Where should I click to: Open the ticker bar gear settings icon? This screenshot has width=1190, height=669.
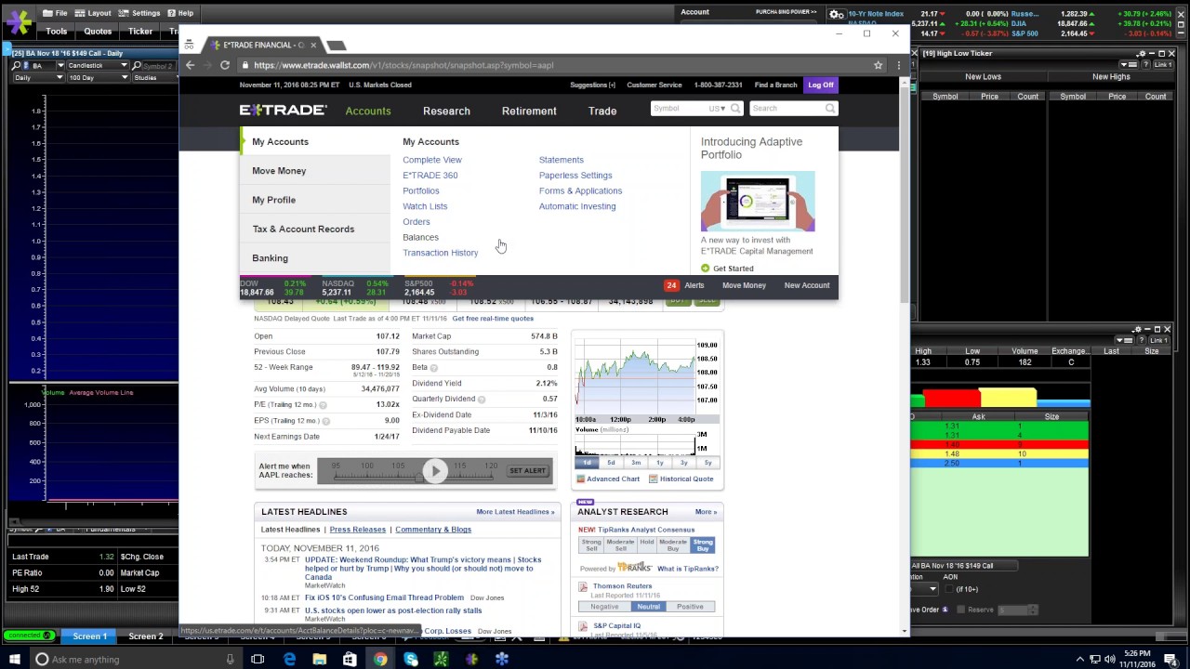coord(836,14)
